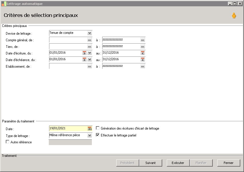Open lookup for Compte général end field
Viewport: 244px width, 172px height.
point(142,40)
